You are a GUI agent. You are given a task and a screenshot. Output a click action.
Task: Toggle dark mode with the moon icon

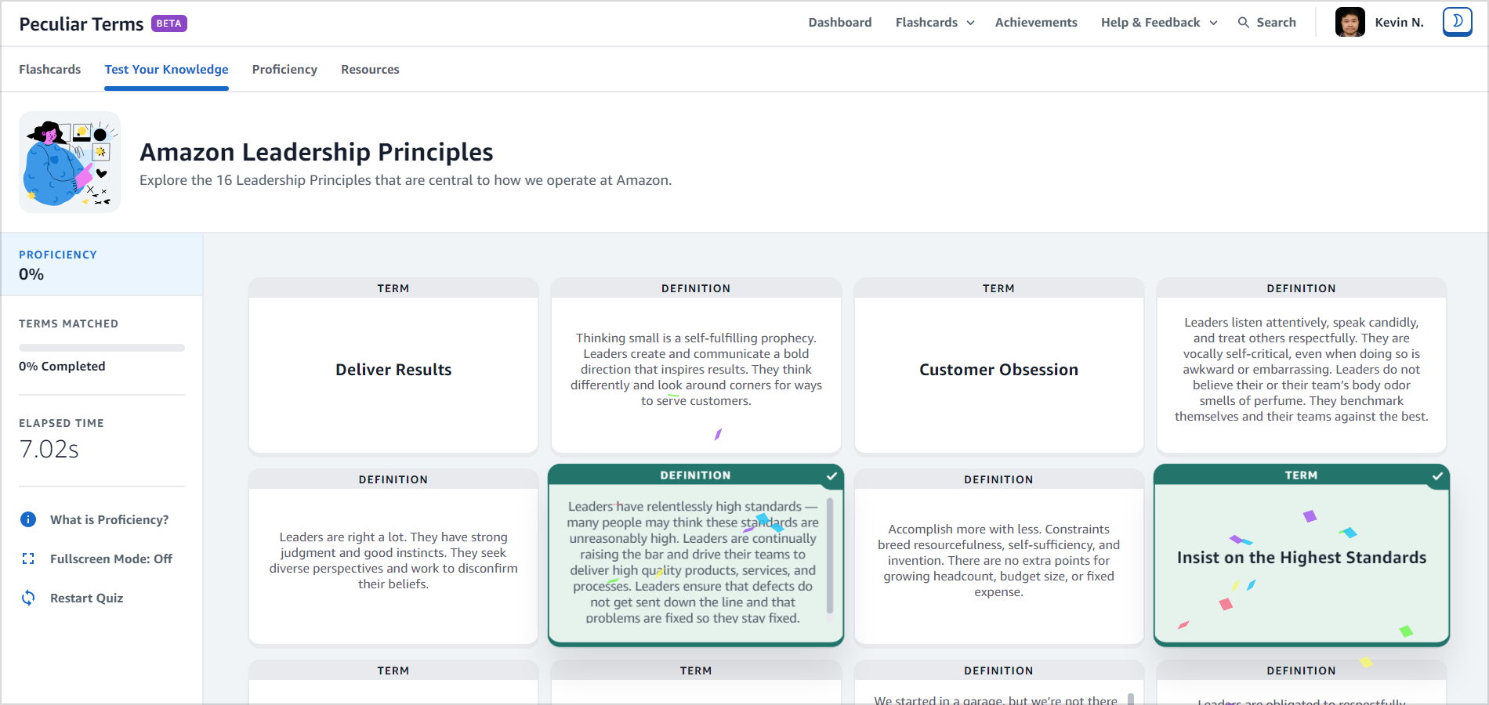[1457, 22]
